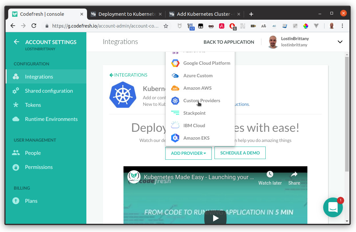Follow the BACK TO APPLICATION link
The height and width of the screenshot is (232, 356).
point(229,42)
